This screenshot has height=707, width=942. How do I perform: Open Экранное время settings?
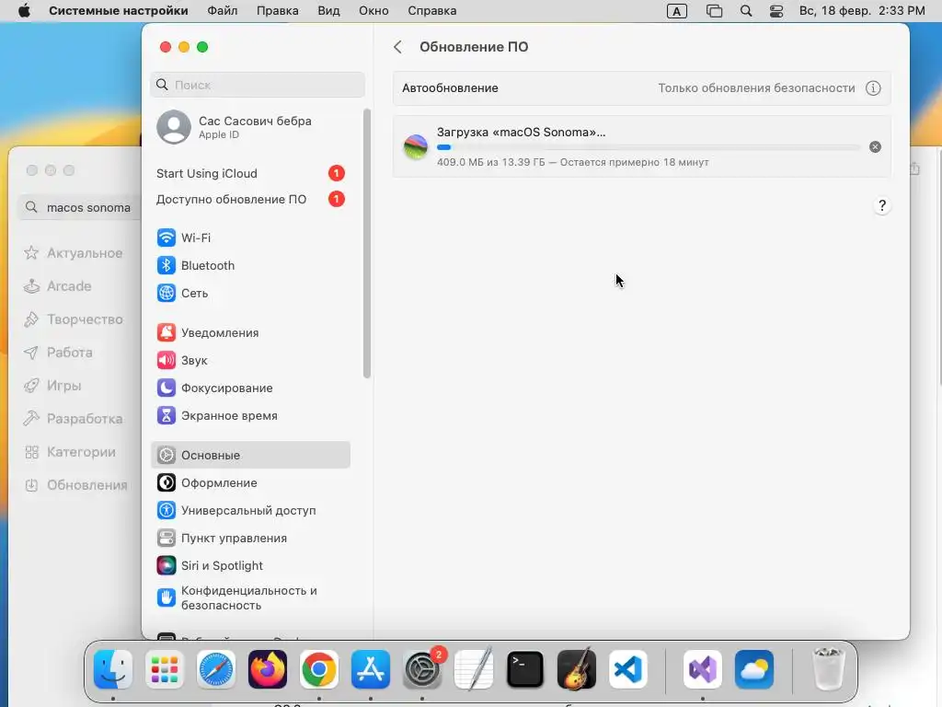(250, 415)
